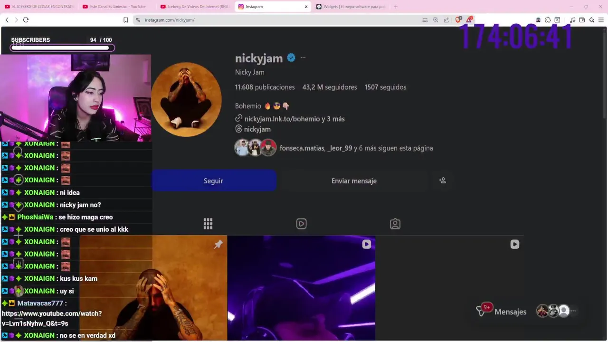Close the Instagram tab
The width and height of the screenshot is (608, 342).
click(306, 7)
